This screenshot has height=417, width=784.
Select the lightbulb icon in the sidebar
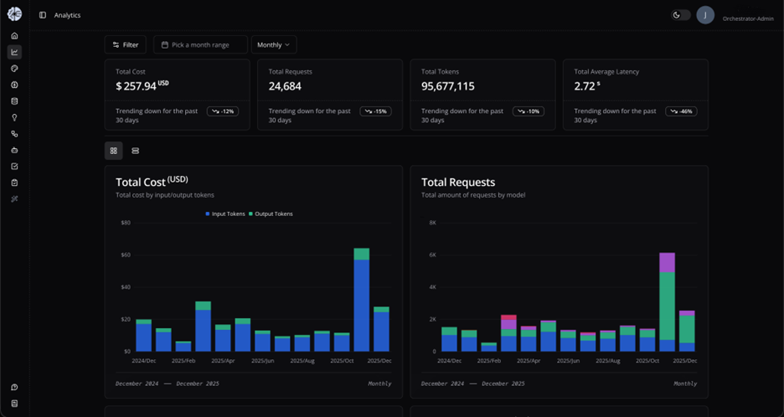(x=14, y=117)
